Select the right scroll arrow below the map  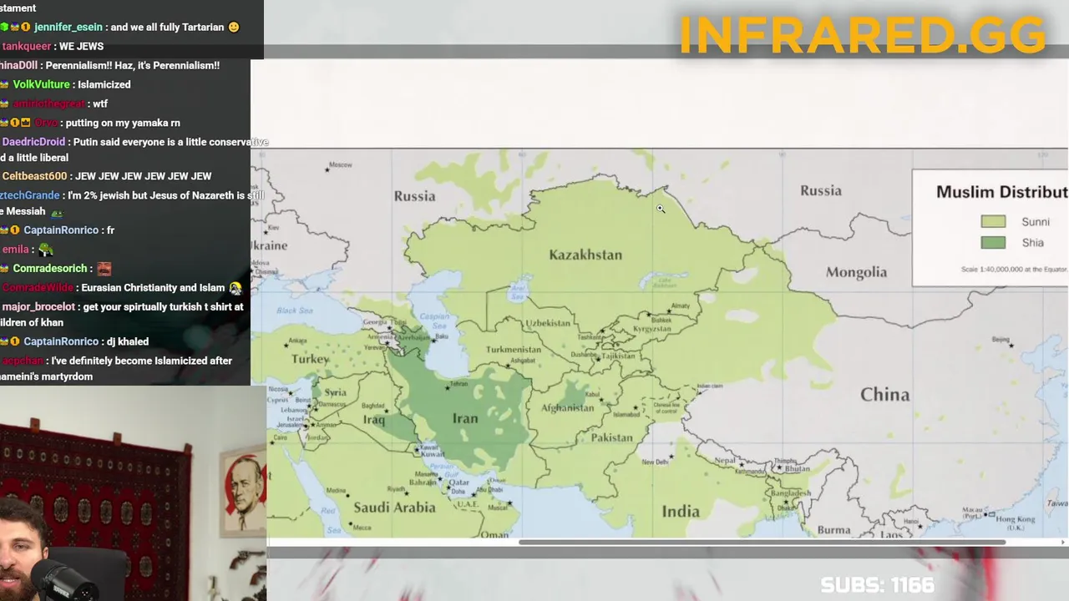[1062, 543]
